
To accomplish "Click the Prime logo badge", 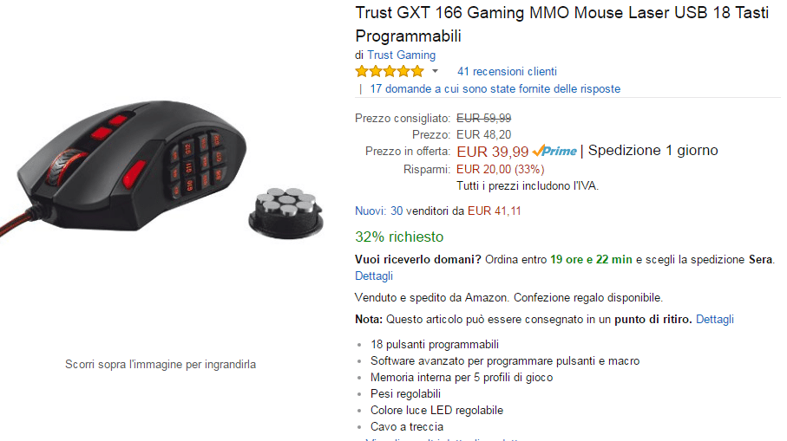I will coord(554,151).
